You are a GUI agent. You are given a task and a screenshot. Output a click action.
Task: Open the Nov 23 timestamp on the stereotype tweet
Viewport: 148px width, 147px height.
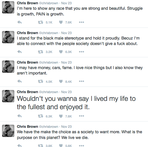click(66, 33)
